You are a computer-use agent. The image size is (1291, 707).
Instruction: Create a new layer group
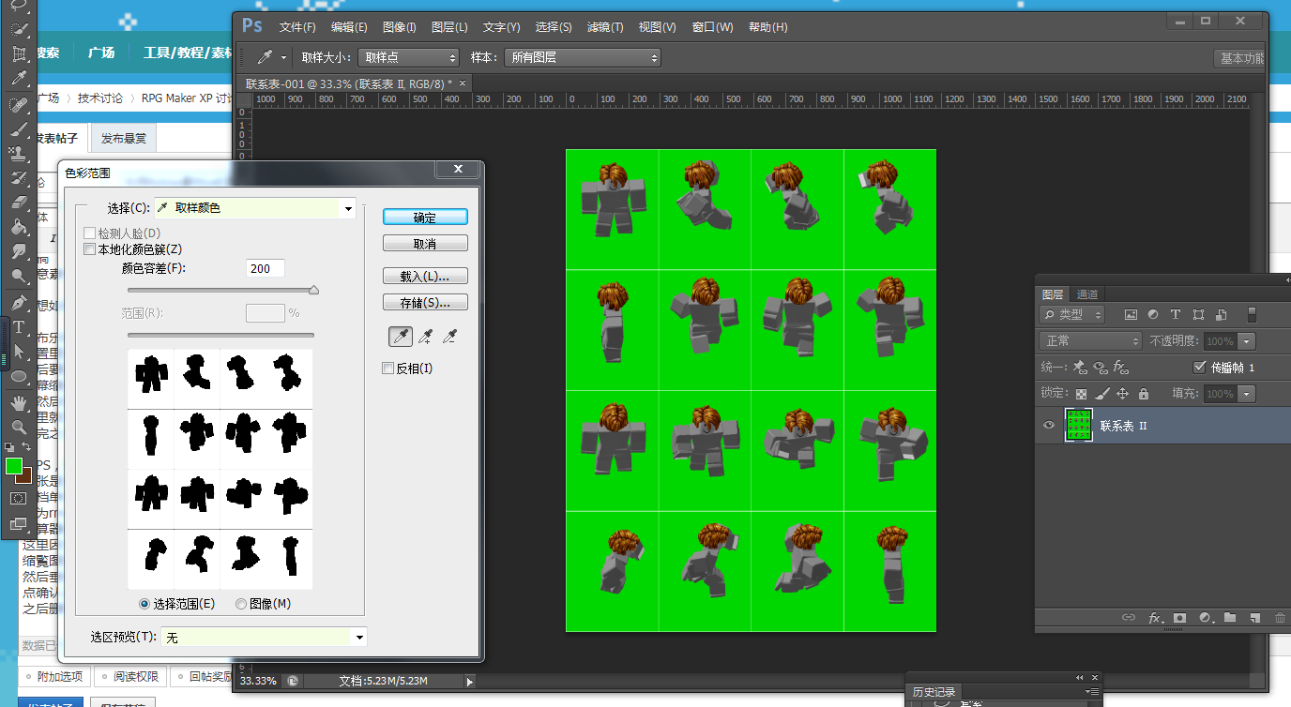[x=1230, y=619]
